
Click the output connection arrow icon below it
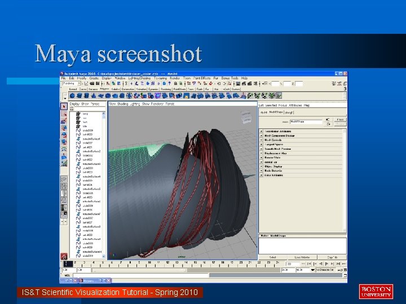coord(328,124)
